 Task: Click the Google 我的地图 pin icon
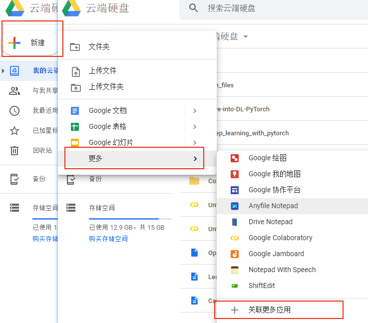(x=235, y=174)
